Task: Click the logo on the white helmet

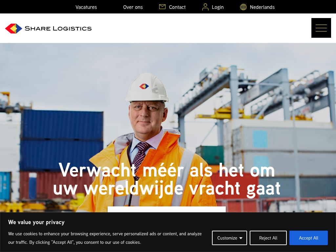Action: (x=144, y=86)
